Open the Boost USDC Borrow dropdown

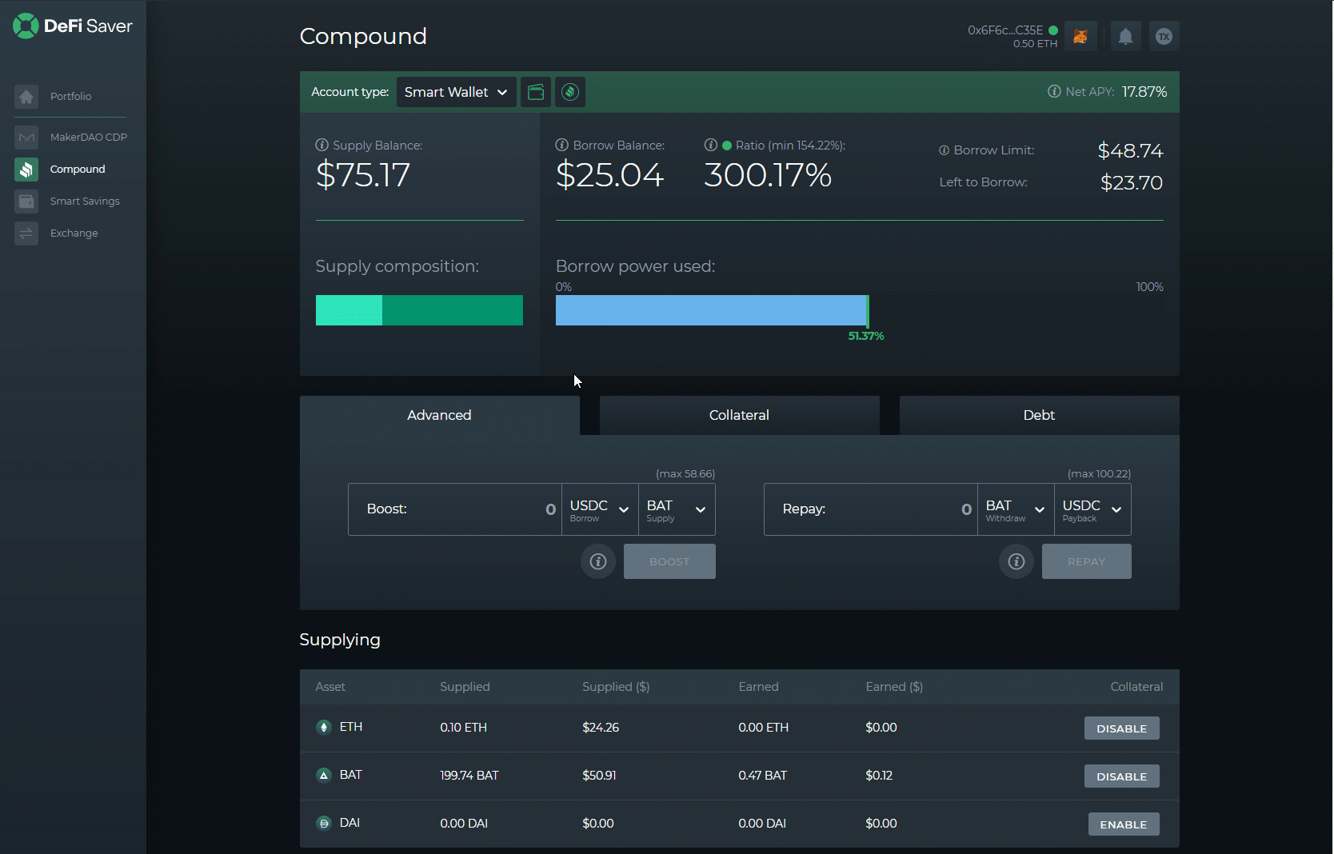click(x=600, y=509)
